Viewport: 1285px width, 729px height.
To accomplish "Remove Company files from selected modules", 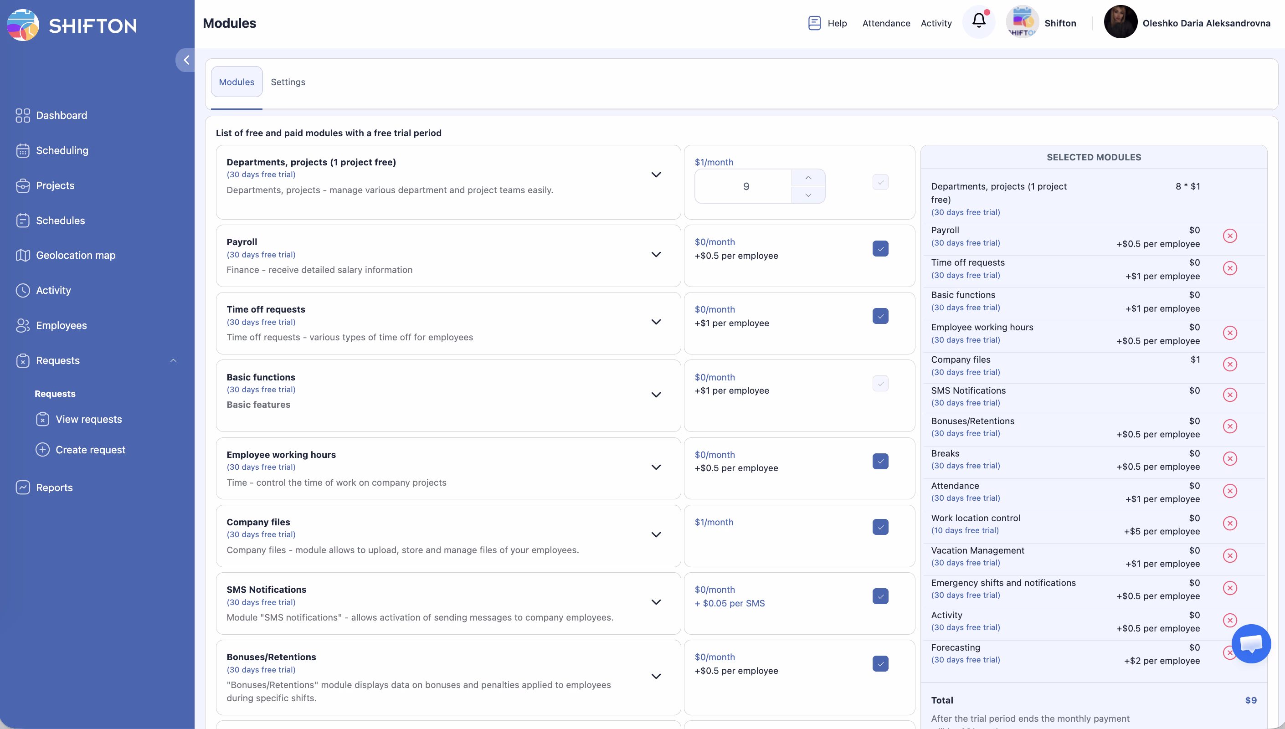I will point(1229,364).
